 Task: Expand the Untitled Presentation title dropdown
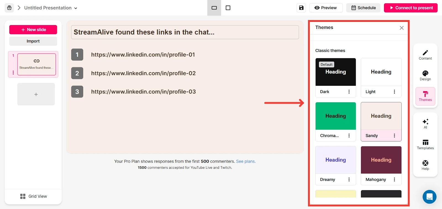(75, 8)
